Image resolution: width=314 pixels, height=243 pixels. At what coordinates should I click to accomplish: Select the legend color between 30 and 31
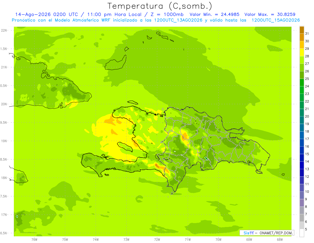pos(302,37)
